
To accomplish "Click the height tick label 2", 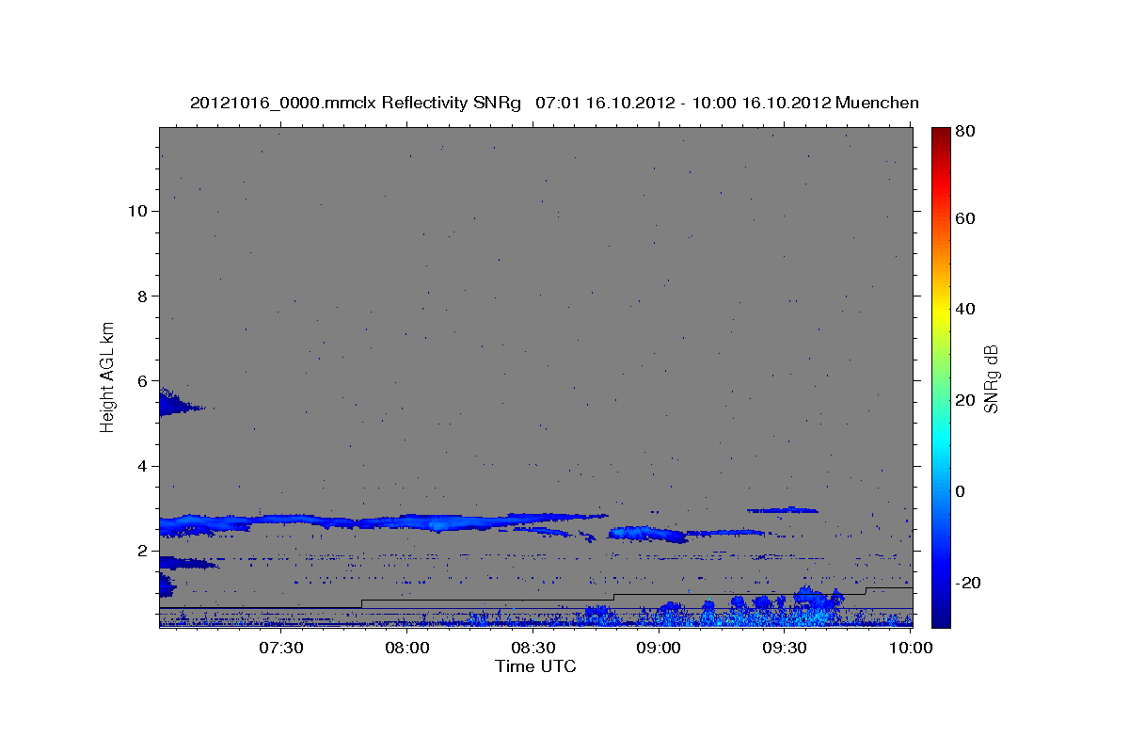I will coord(141,551).
